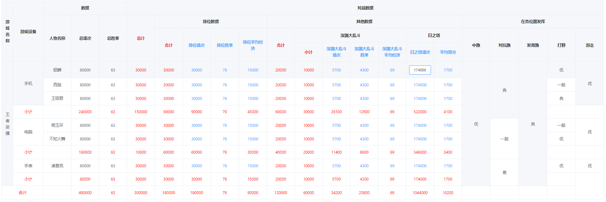Click the 160000 subtotal value

click(x=85, y=152)
